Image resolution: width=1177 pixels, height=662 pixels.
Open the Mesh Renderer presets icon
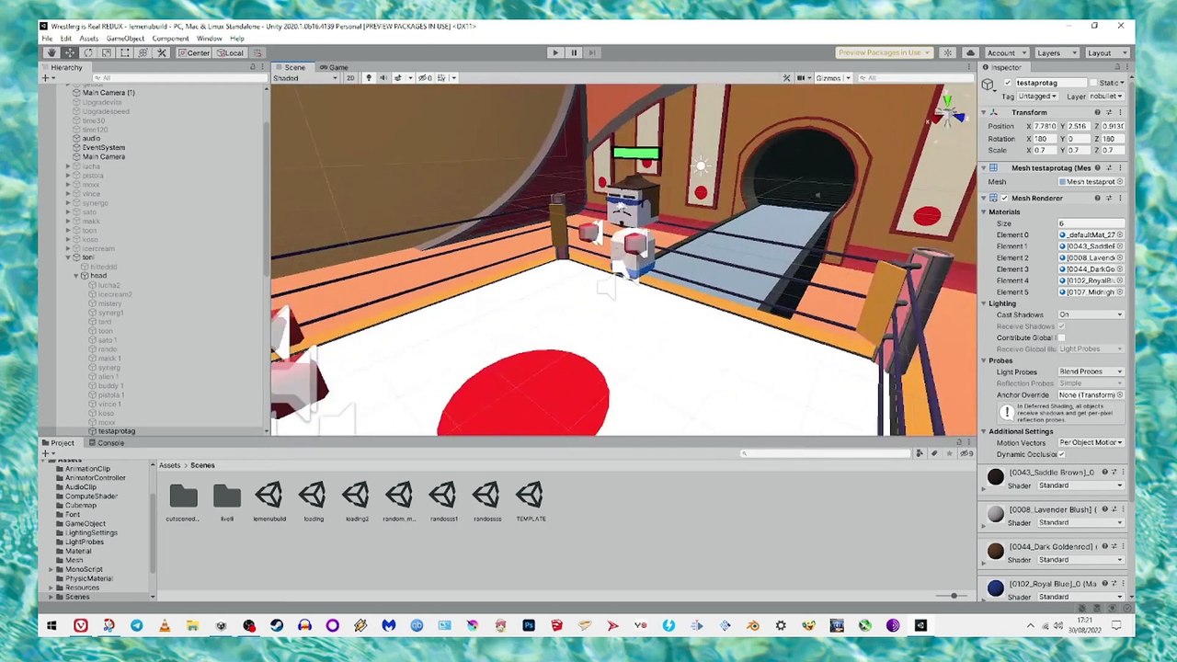1109,199
